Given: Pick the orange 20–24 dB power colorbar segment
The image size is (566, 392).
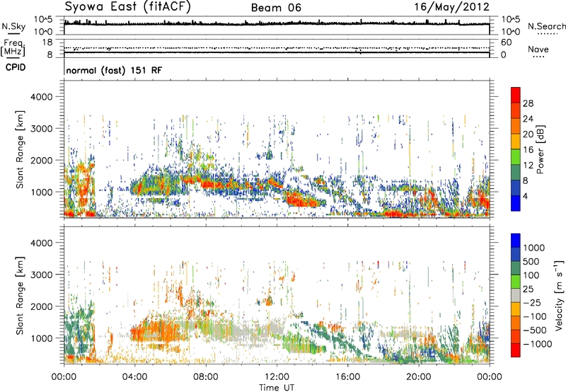Looking at the screenshot, I should click(516, 126).
